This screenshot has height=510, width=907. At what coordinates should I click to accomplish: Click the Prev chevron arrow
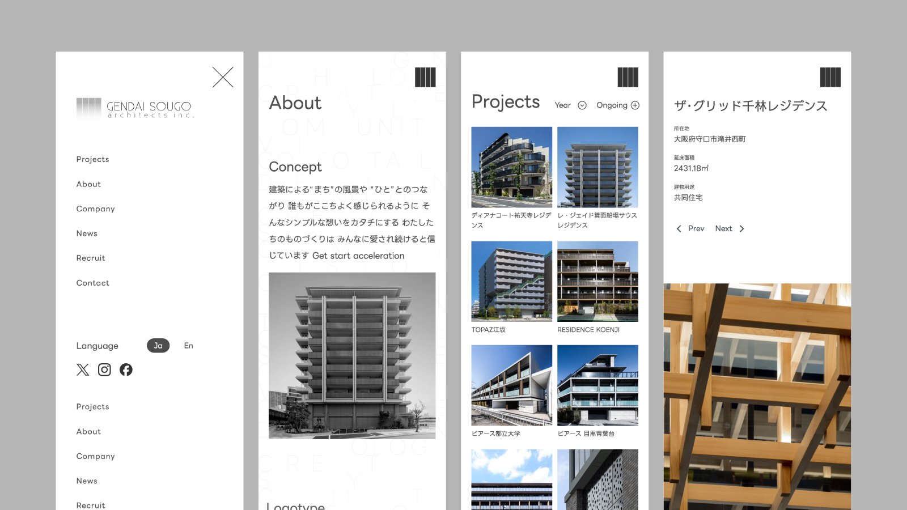[679, 229]
